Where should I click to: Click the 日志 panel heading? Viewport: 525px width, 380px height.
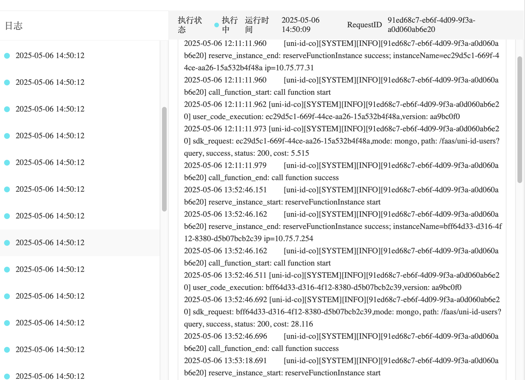coord(14,26)
